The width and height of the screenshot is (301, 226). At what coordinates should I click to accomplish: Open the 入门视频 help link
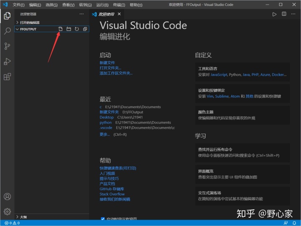point(107,173)
